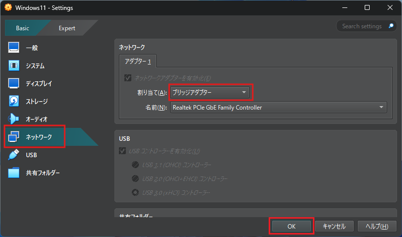The height and width of the screenshot is (237, 402).
Task: Toggle ネットワークアダプターを有効化 checkbox
Action: [128, 78]
